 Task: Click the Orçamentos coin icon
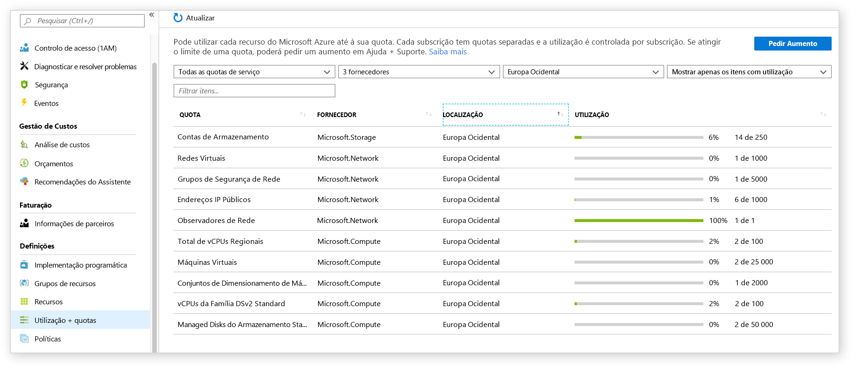point(24,163)
